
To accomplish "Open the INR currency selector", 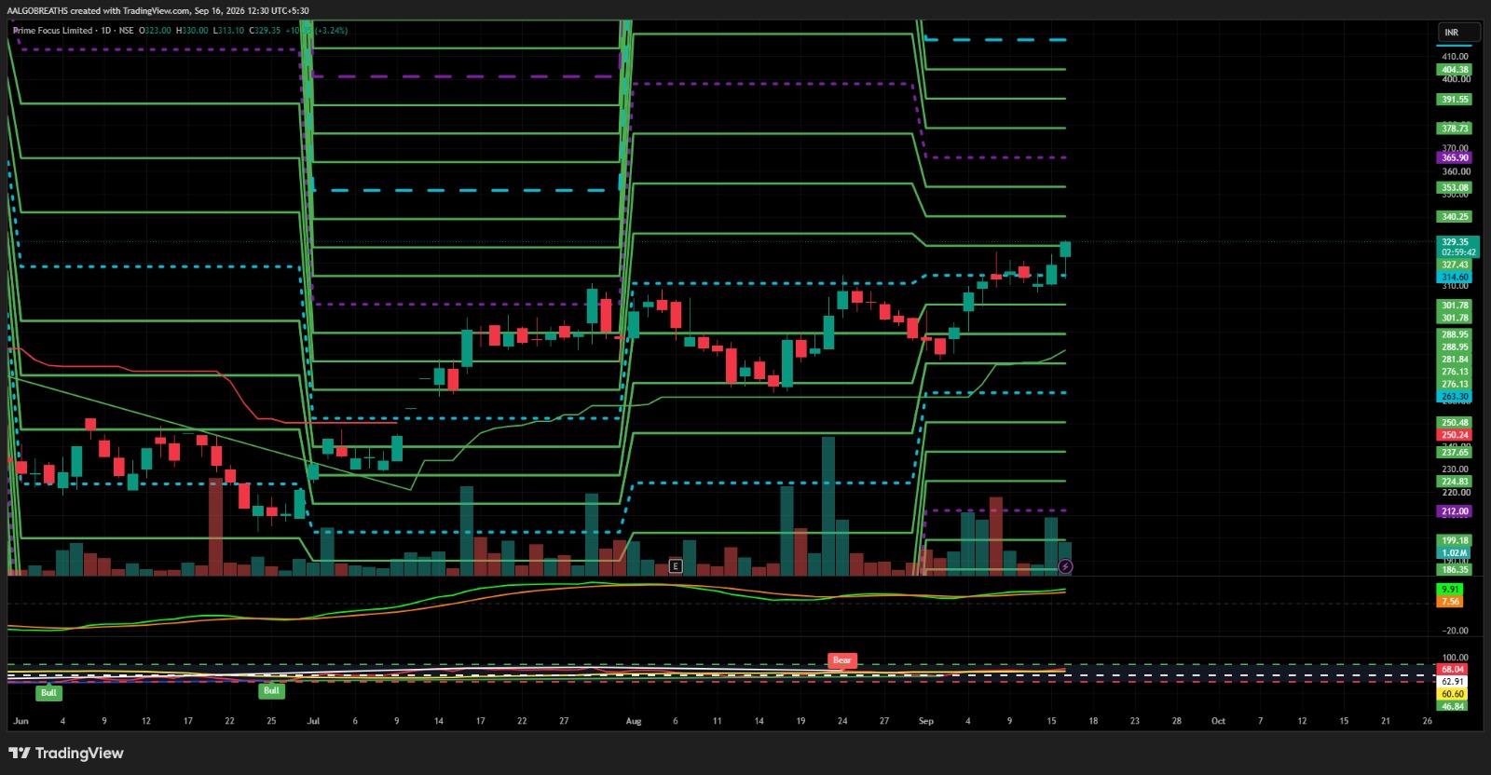I will click(1459, 33).
